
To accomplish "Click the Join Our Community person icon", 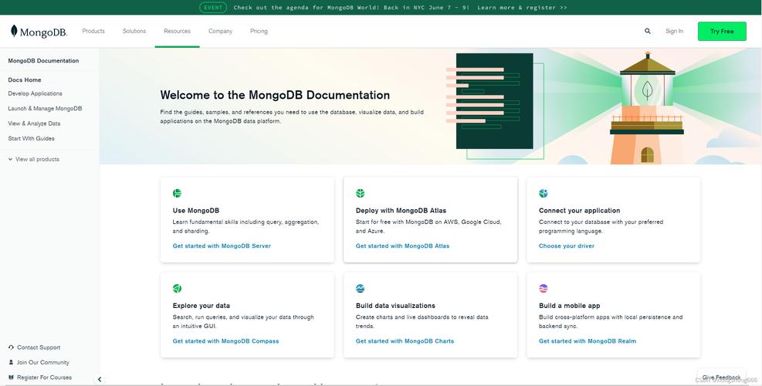I will (x=11, y=362).
